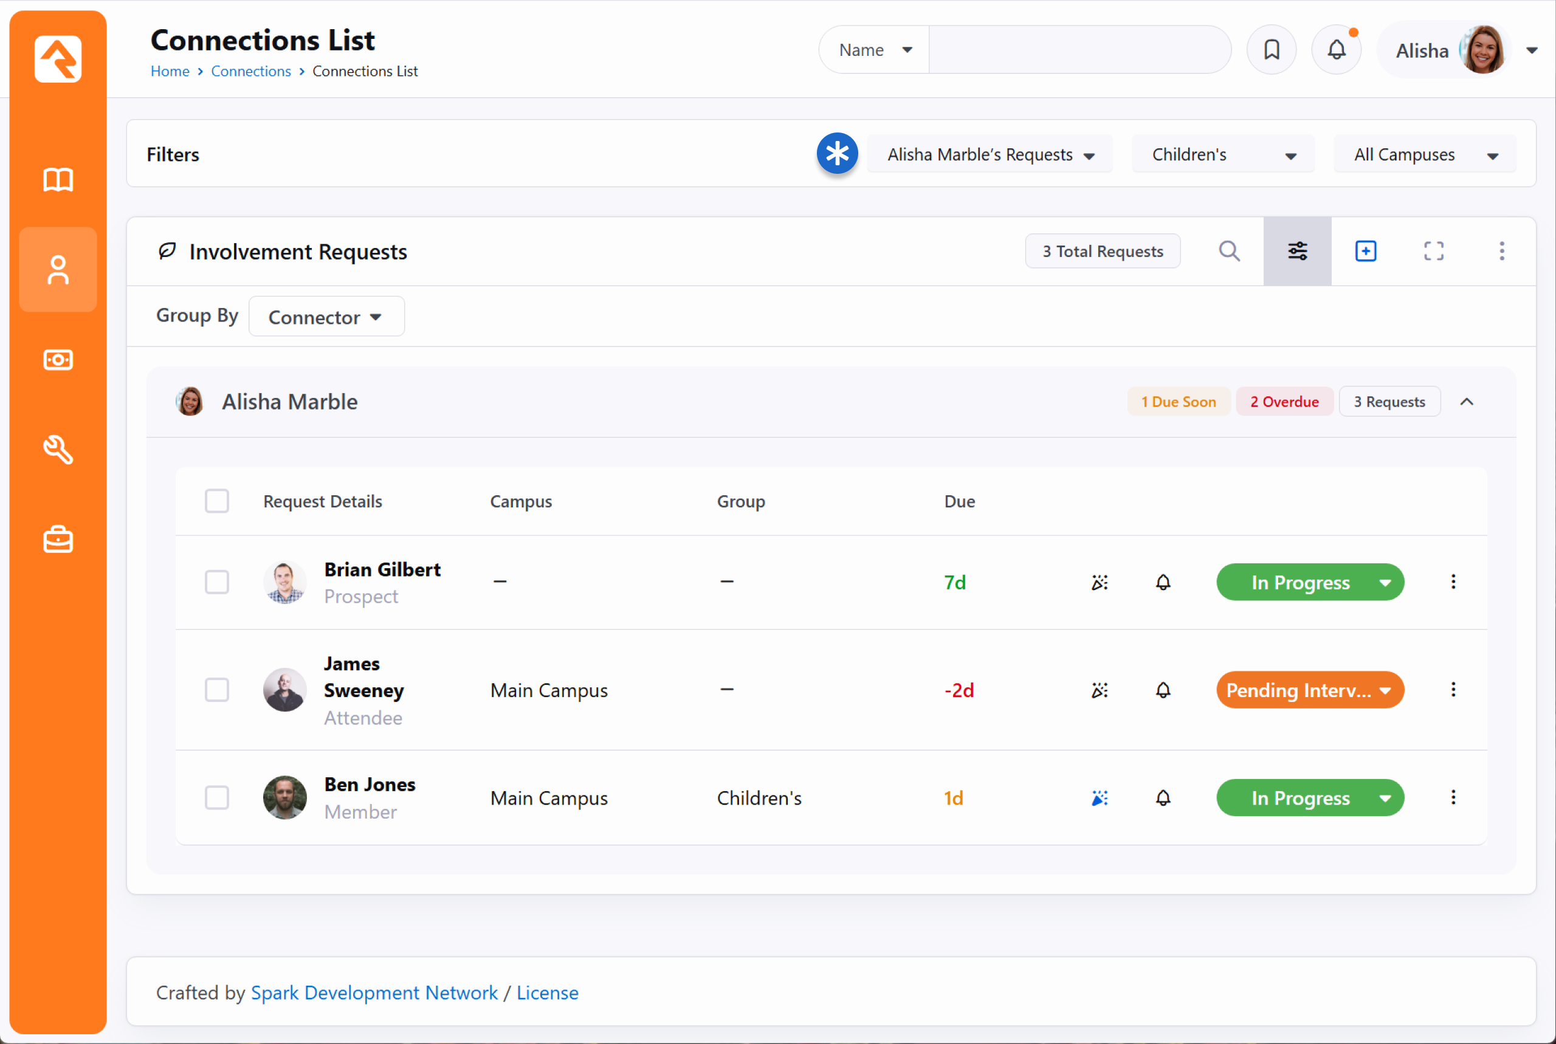Add a new request with plus icon
1556x1044 pixels.
click(1365, 251)
